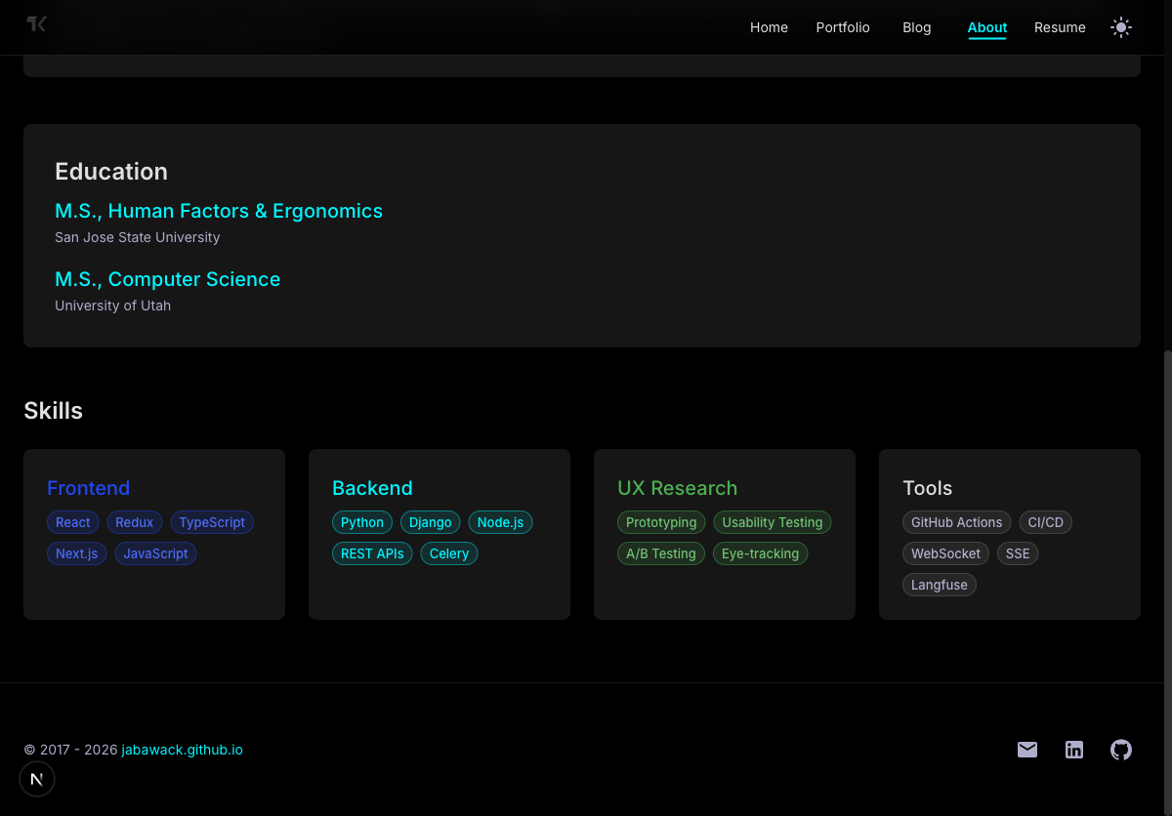Click the TK site logo

point(37,24)
